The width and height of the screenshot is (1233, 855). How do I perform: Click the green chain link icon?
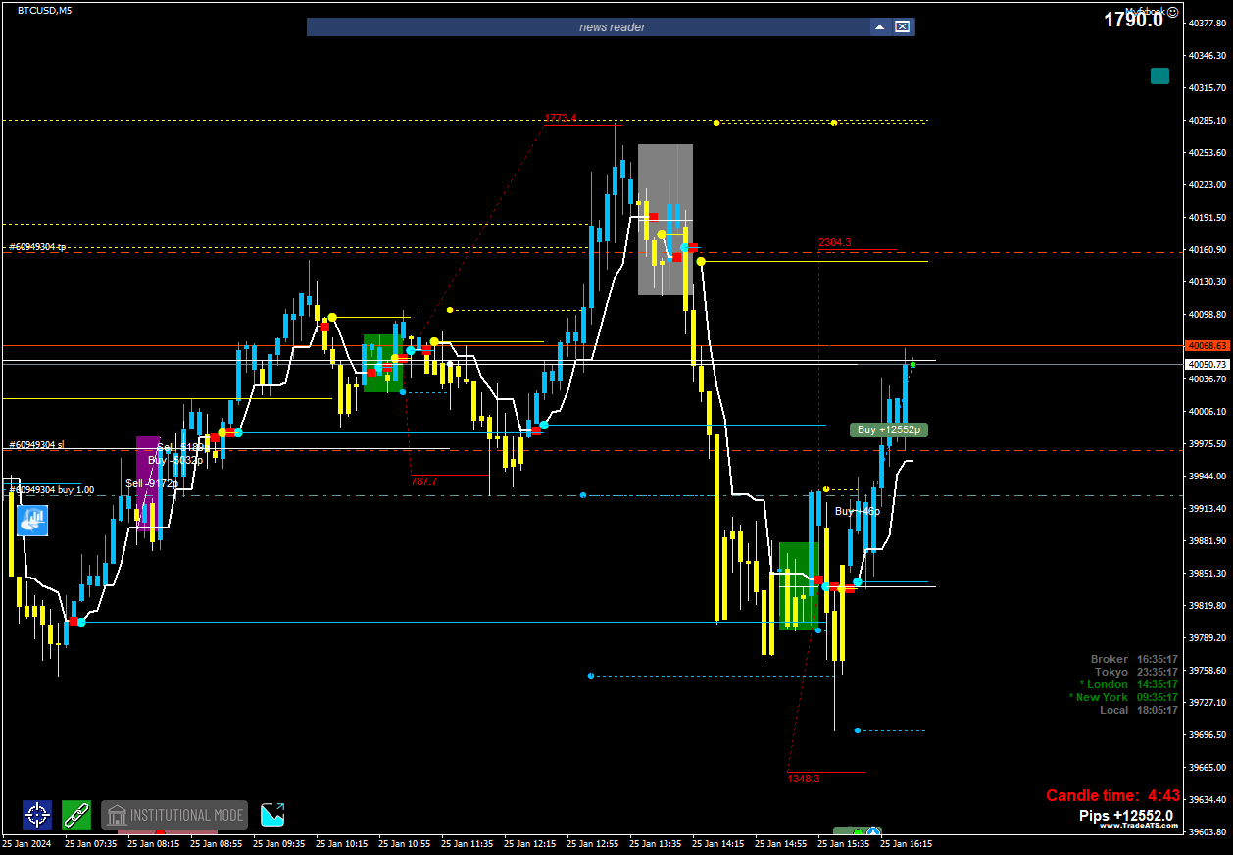[76, 814]
